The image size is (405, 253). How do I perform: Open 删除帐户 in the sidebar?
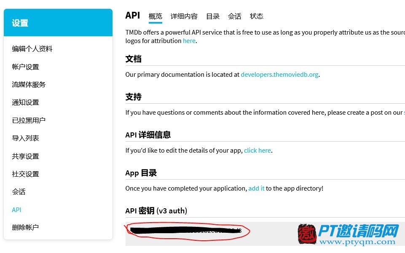coord(25,227)
